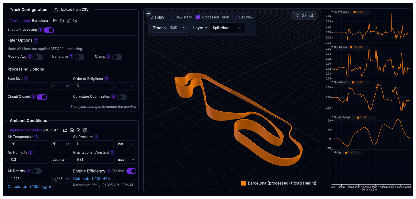Toggle fullscreen on the 3D viewport
Image resolution: width=416 pixels, height=199 pixels.
(295, 15)
